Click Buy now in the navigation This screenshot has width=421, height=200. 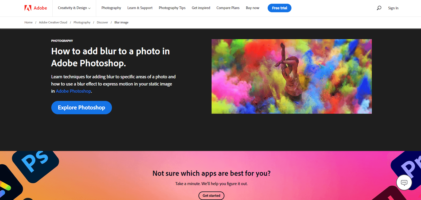tap(252, 8)
